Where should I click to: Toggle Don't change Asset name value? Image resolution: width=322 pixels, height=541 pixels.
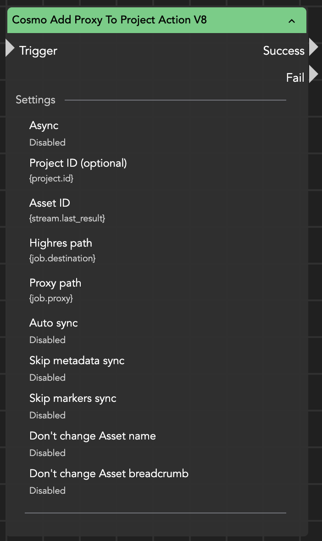click(47, 453)
